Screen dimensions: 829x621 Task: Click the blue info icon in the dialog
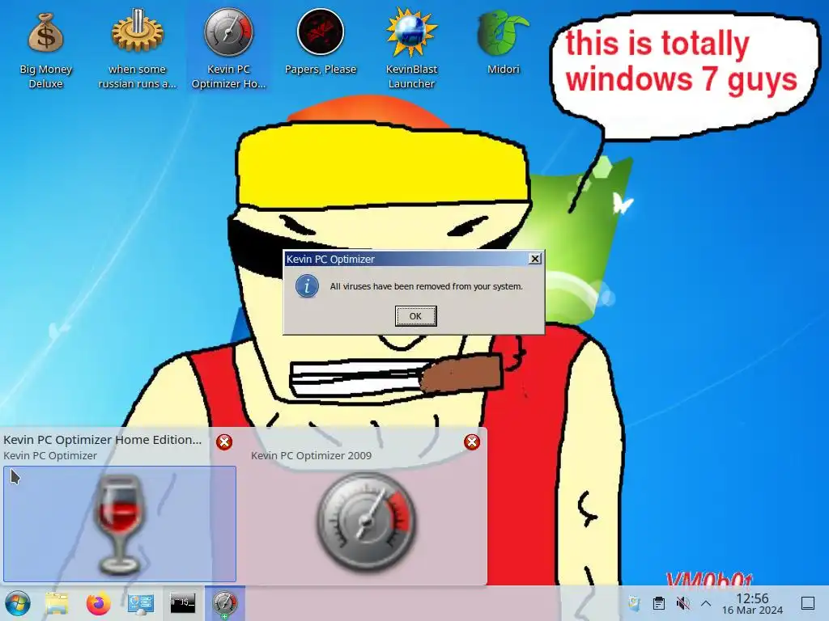tap(307, 286)
